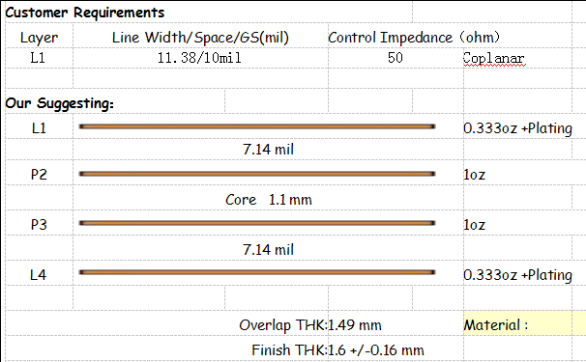
Task: Select the Our Suggesting heading cell
Action: [60, 103]
